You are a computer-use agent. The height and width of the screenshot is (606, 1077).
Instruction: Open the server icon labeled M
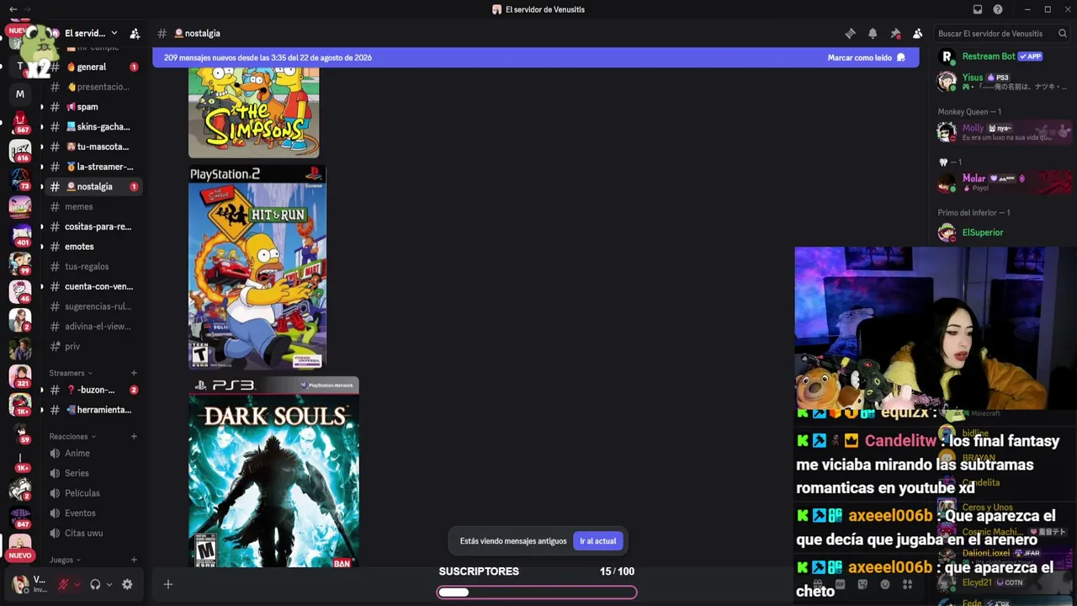pyautogui.click(x=20, y=94)
